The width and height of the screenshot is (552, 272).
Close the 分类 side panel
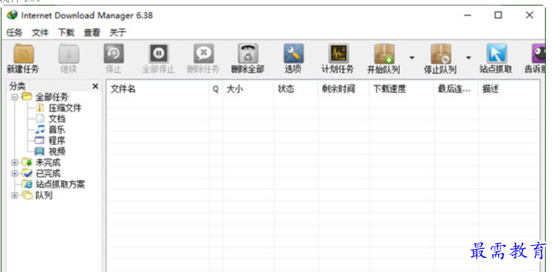coord(95,86)
